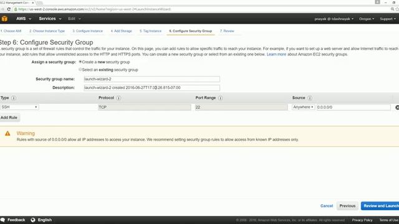Click the TCP protocol field
399x224 pixels.
[x=145, y=107]
